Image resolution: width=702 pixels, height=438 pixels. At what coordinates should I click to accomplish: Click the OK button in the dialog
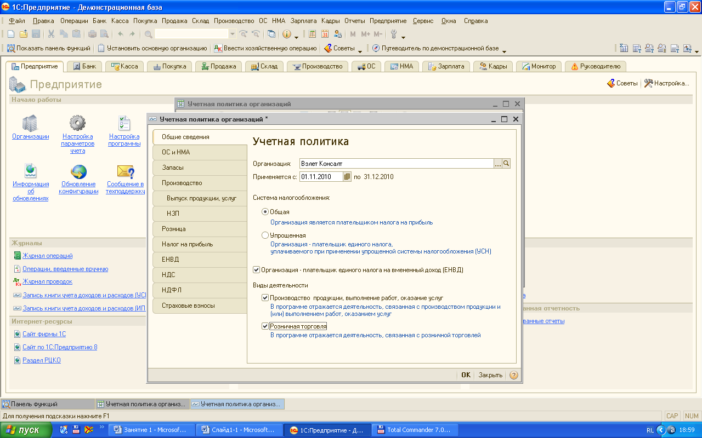466,375
